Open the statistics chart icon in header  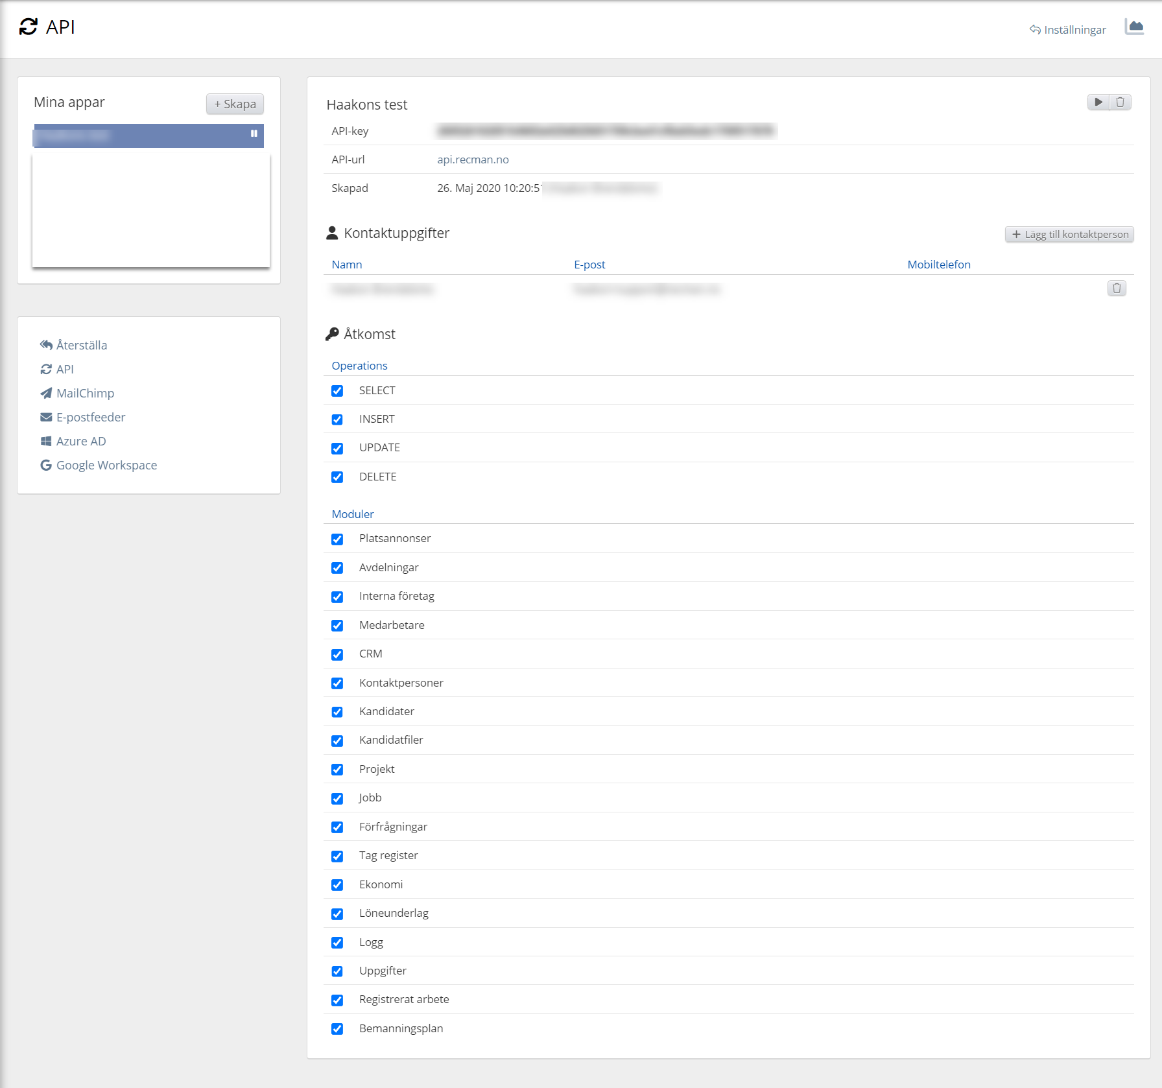click(x=1134, y=27)
